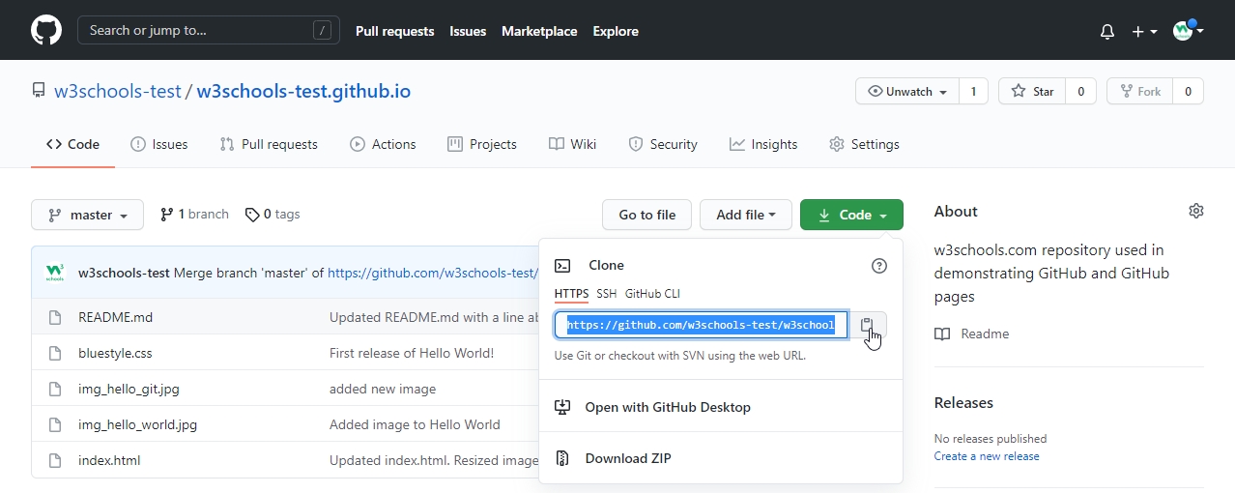Screen dimensions: 1235x493
Task: Expand the Add file dropdown
Action: pos(745,215)
